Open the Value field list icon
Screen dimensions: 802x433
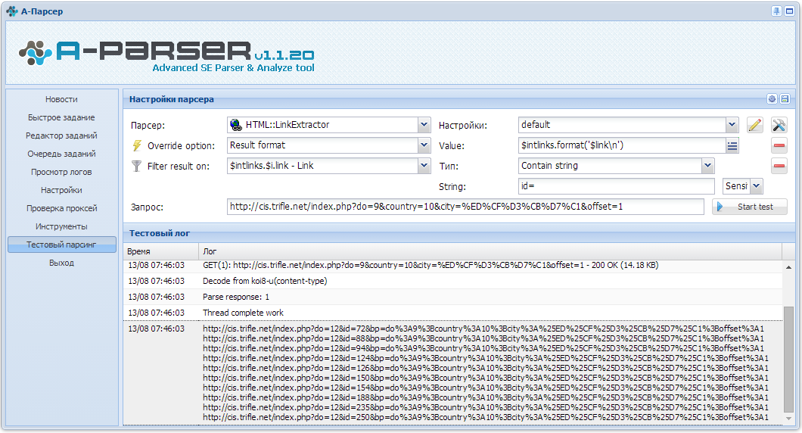(x=732, y=146)
